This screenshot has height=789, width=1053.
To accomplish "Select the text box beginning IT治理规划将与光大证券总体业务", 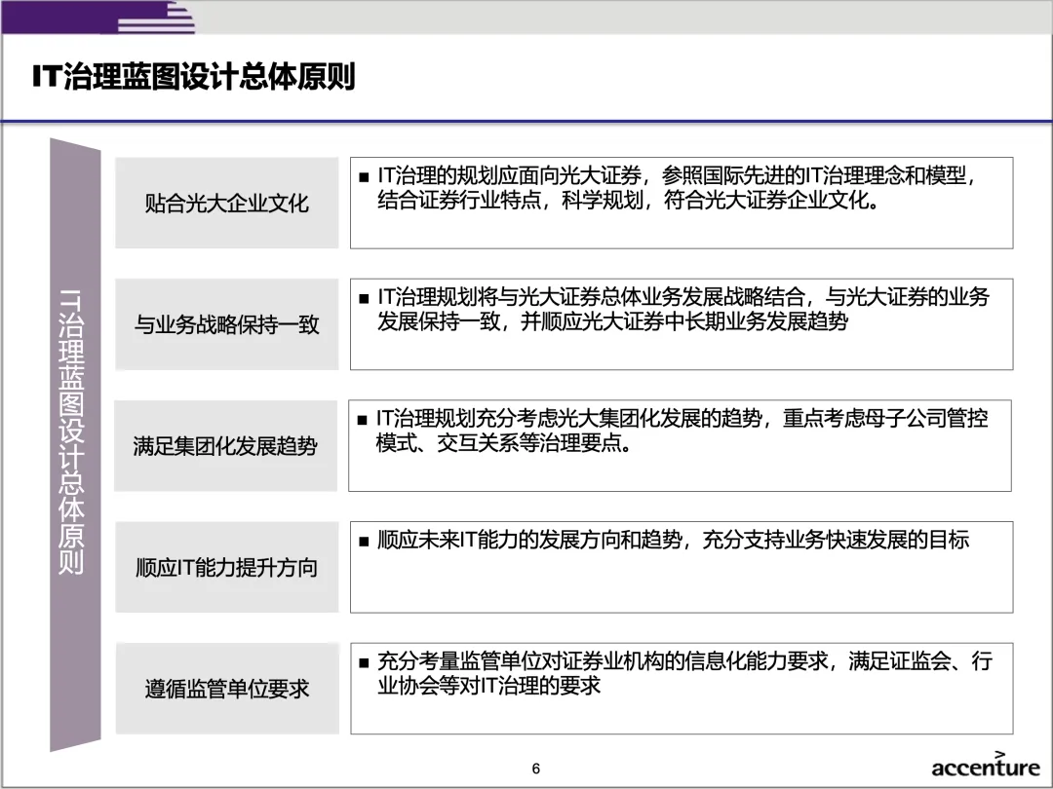I will pyautogui.click(x=682, y=324).
